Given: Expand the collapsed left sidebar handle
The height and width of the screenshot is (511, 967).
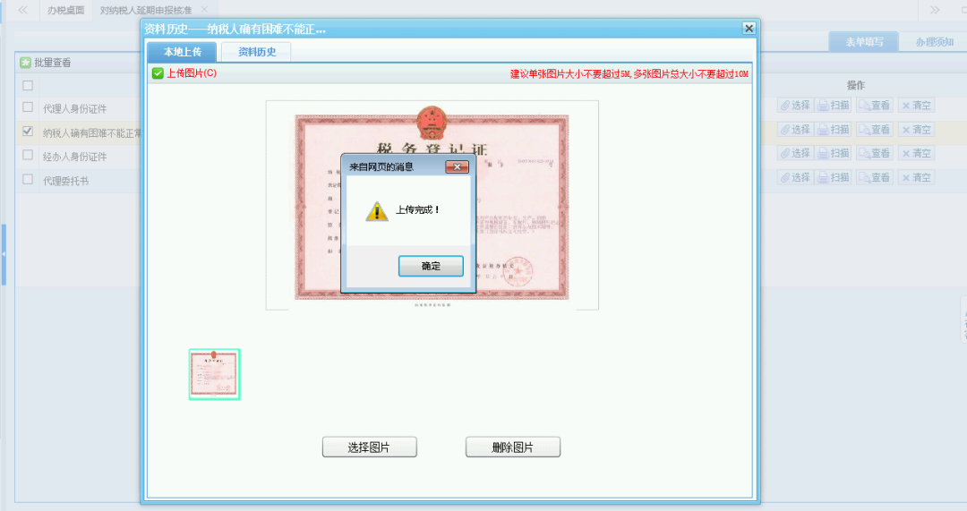Looking at the screenshot, I should (3, 255).
